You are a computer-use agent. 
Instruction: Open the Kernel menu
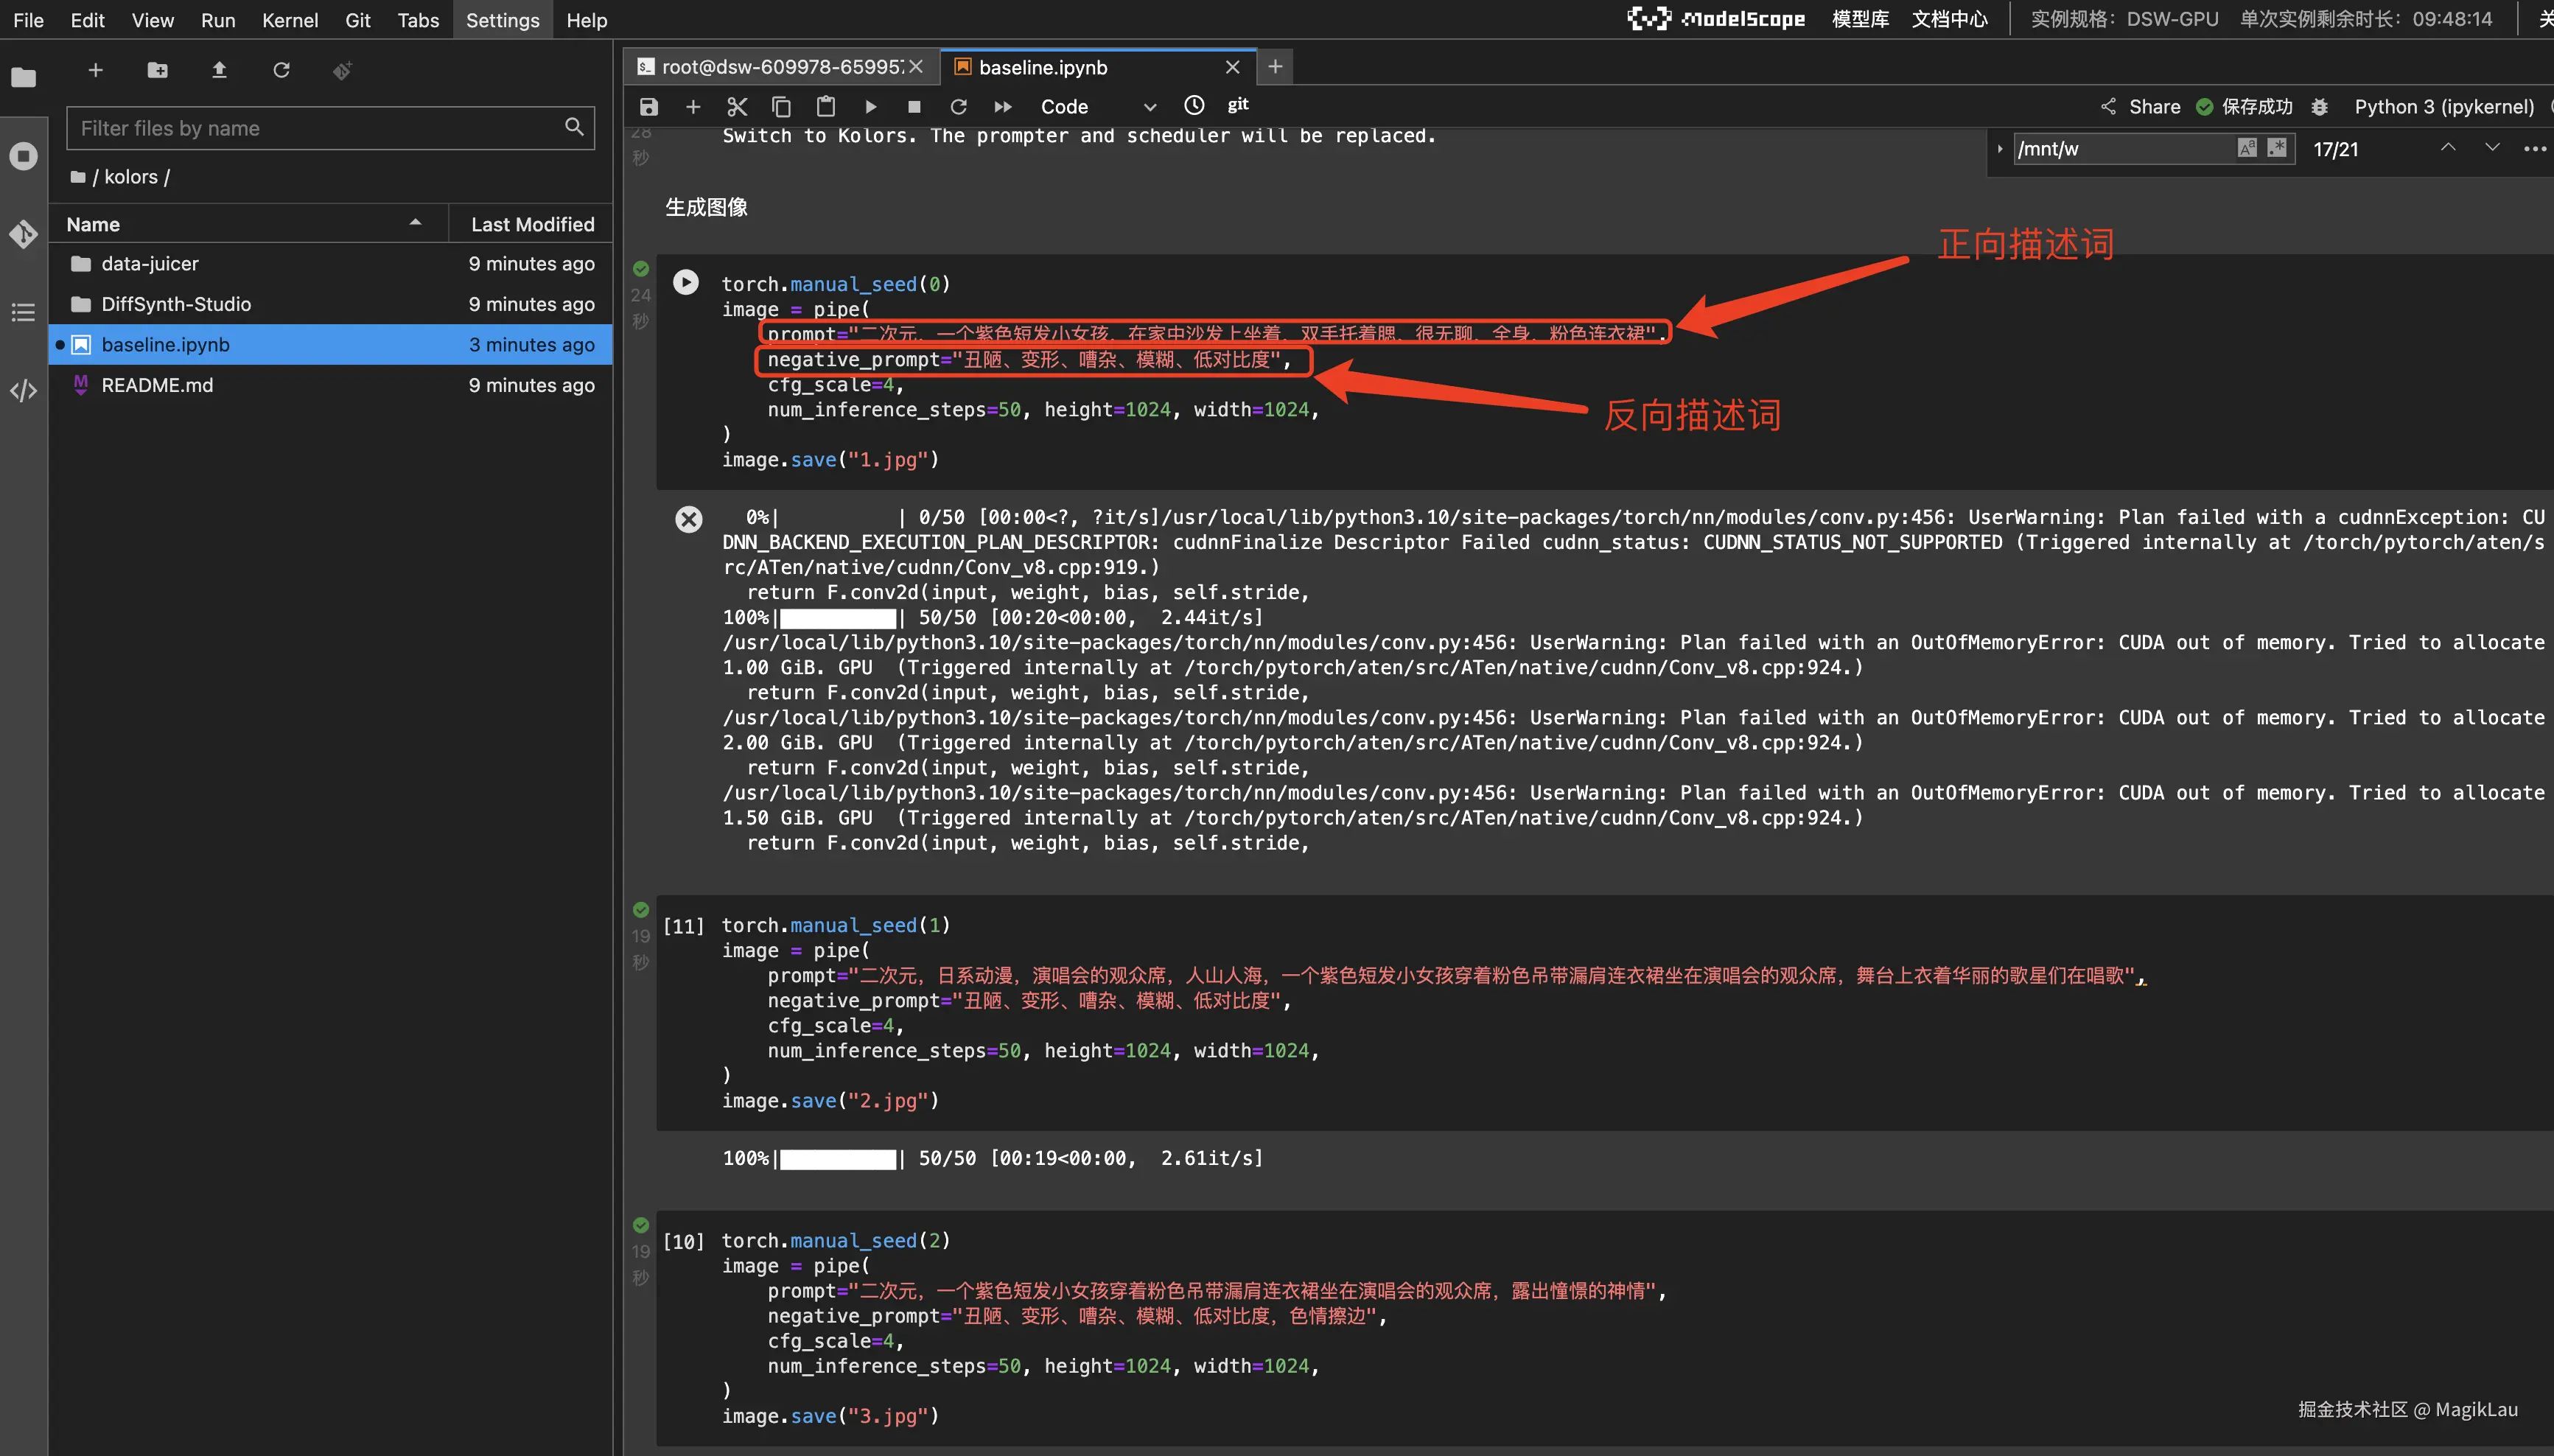(289, 20)
